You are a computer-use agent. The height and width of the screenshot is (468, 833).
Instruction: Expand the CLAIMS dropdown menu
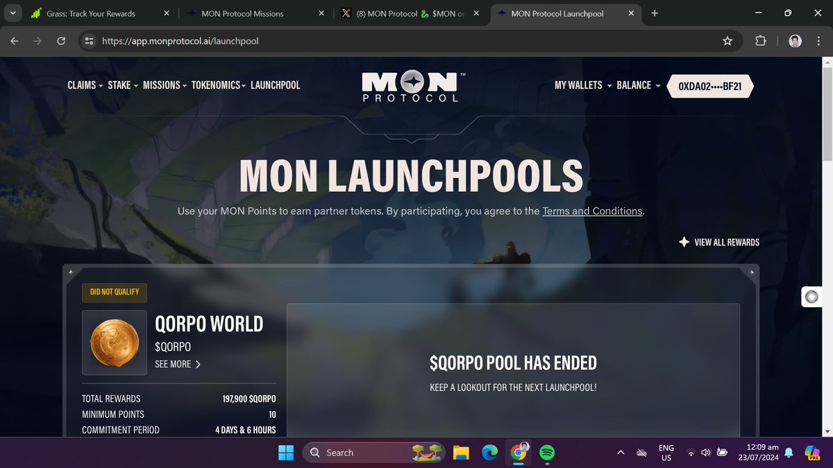(x=85, y=85)
